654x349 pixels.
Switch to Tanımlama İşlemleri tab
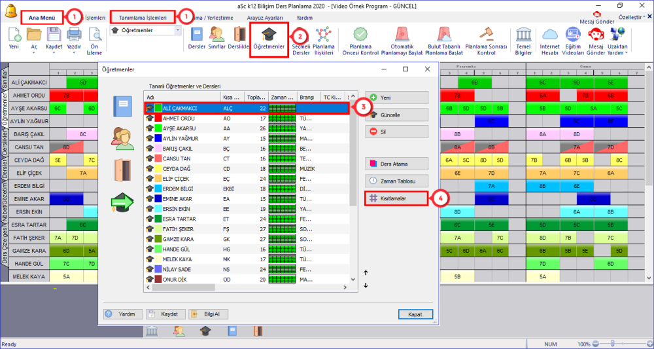(x=143, y=18)
